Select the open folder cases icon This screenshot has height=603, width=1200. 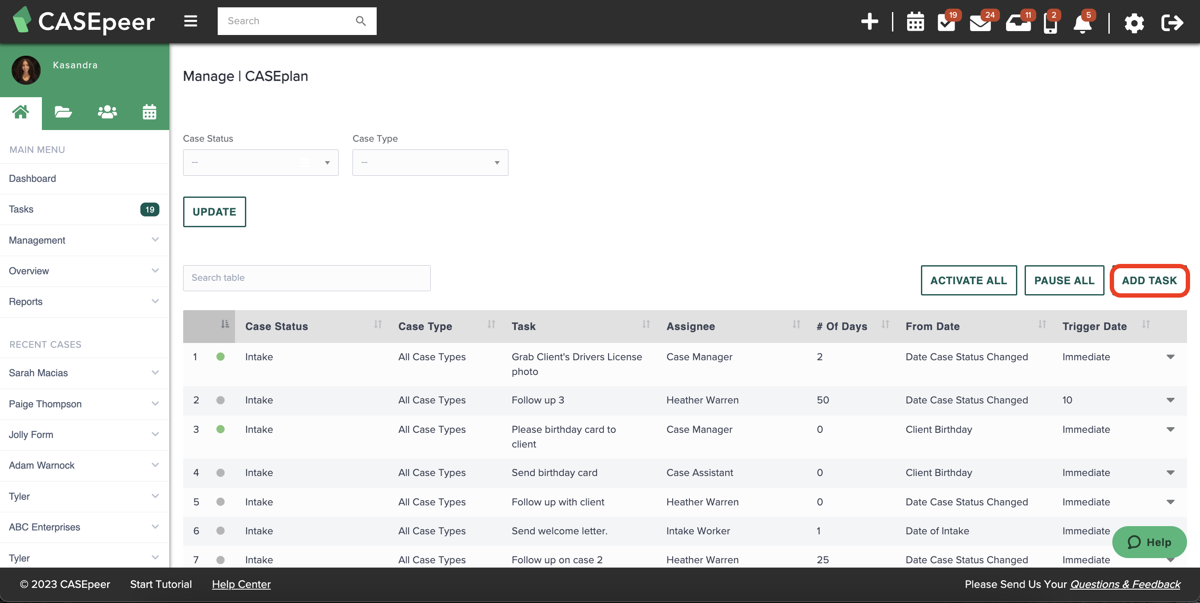click(63, 112)
